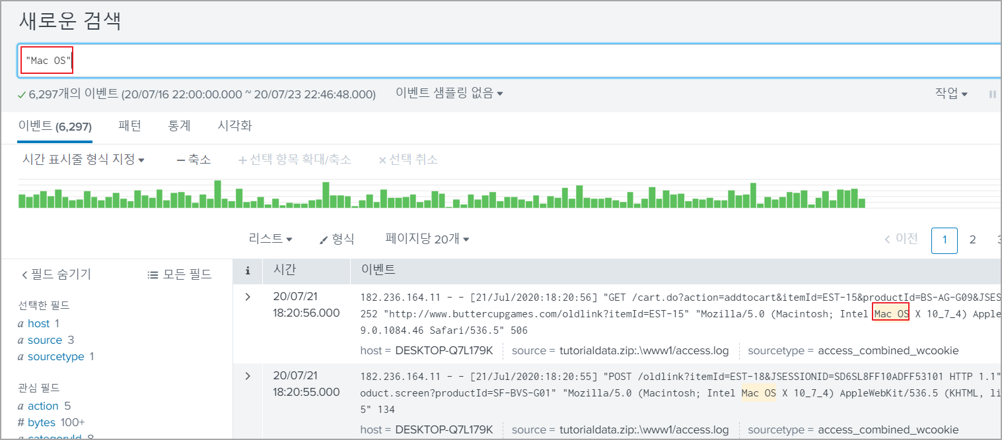Click the 이전 page link
The image size is (1002, 440).
901,239
